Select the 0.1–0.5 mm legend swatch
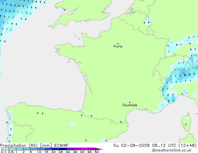The image size is (198, 153). (x=5, y=149)
